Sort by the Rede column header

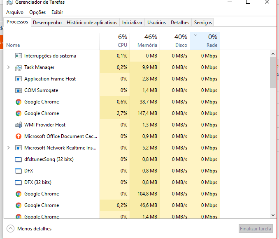[205, 41]
